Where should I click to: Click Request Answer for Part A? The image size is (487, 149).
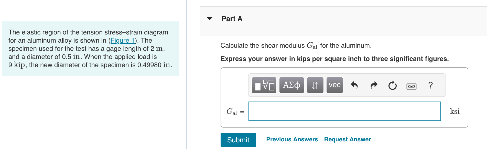[x=347, y=139]
